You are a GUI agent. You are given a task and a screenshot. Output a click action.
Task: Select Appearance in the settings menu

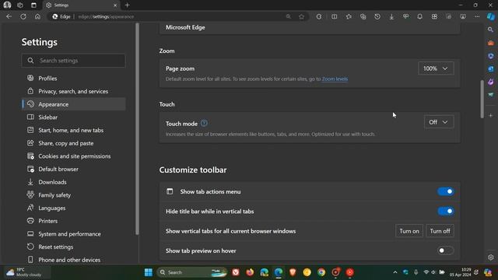tap(74, 104)
